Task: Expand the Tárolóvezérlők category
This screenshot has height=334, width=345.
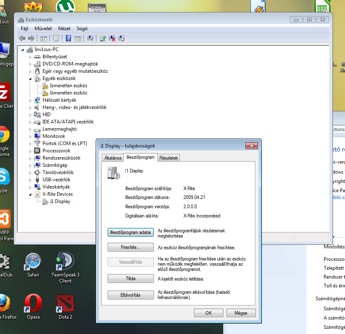Action: pos(31,172)
